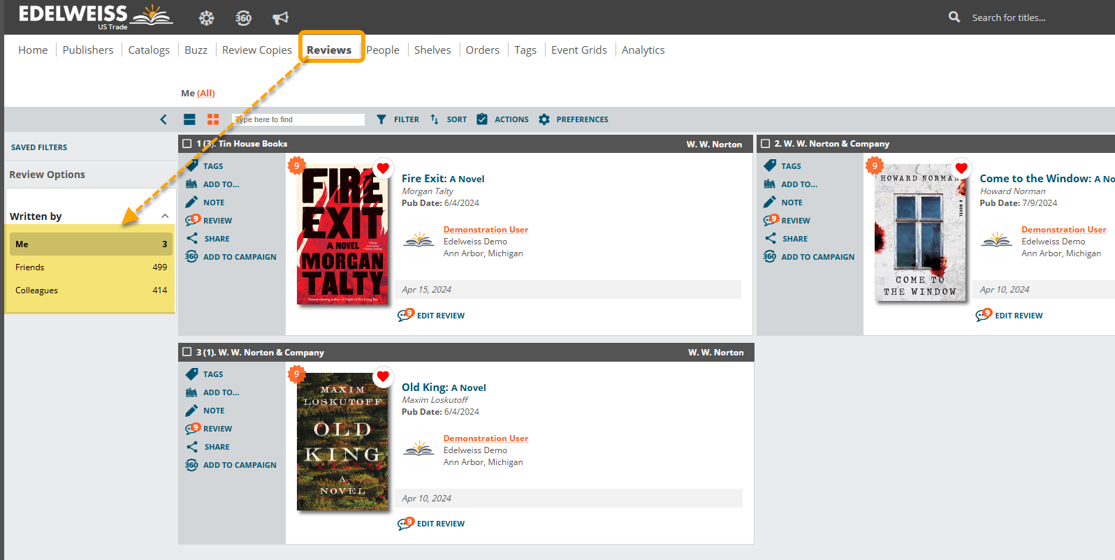
Task: Click Add To icon for Old King
Action: tap(191, 392)
